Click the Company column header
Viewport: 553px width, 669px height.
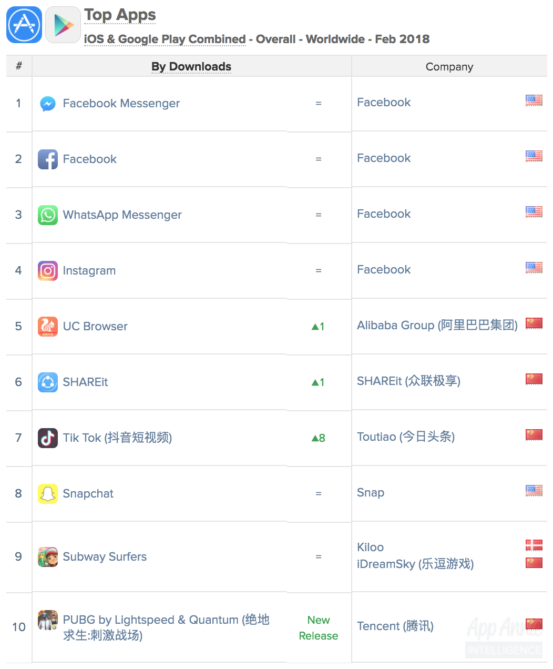(x=449, y=67)
